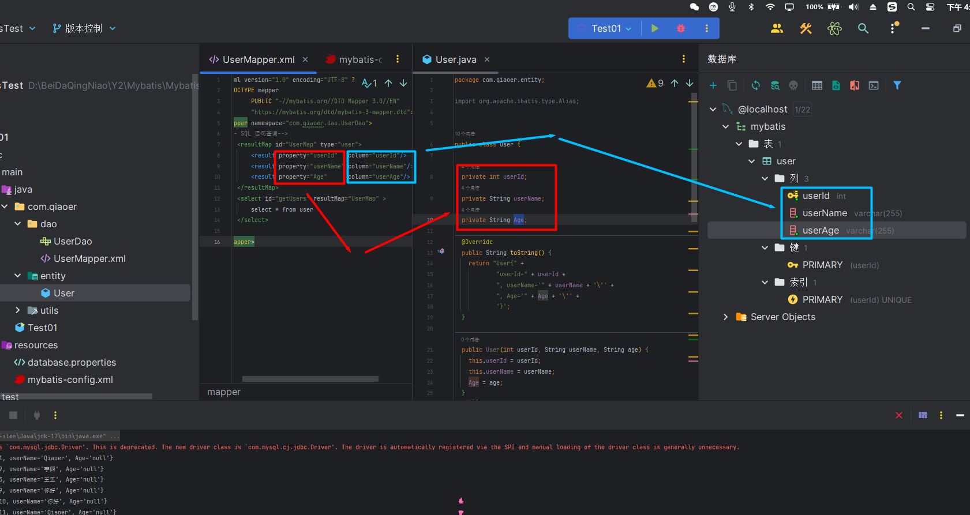The image size is (970, 515).
Task: Open macOS Wi-Fi status menu
Action: (770, 7)
